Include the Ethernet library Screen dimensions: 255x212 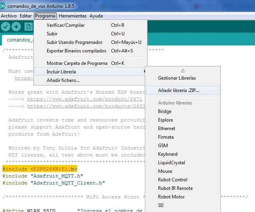click(x=183, y=129)
